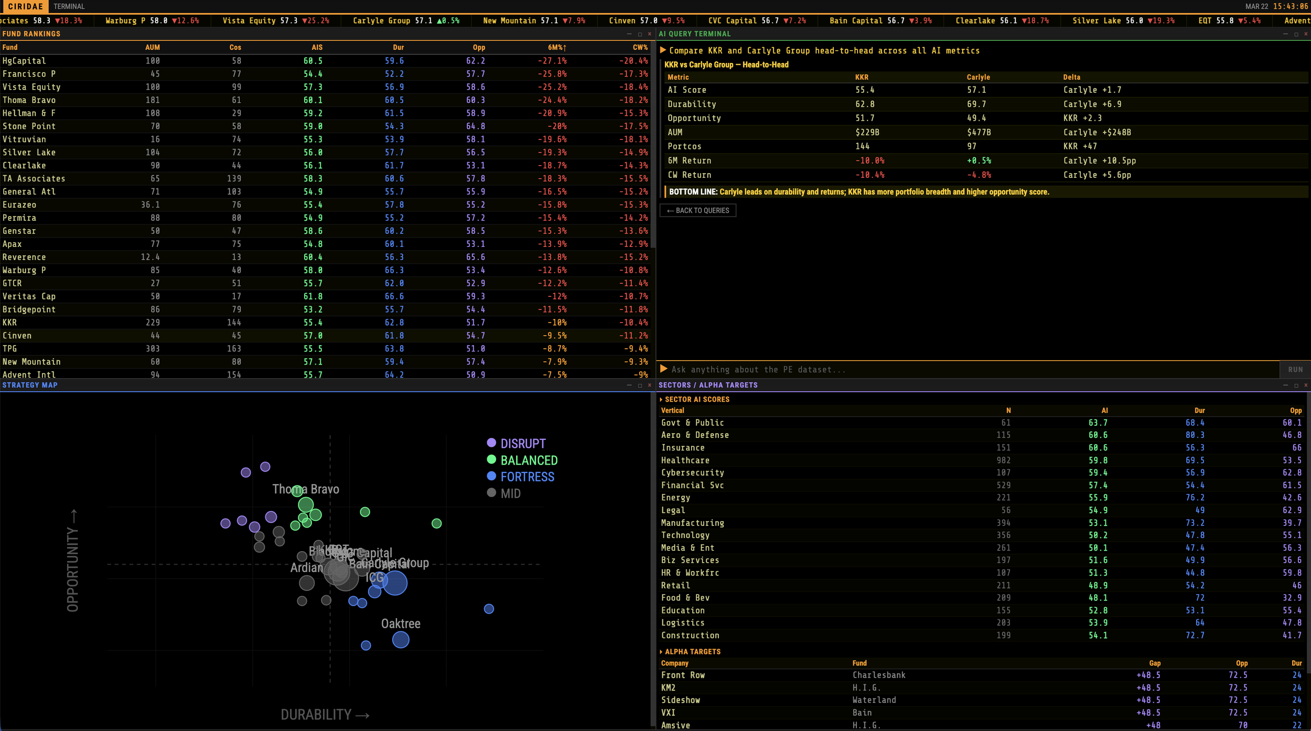Click Back to Queries button

point(698,211)
